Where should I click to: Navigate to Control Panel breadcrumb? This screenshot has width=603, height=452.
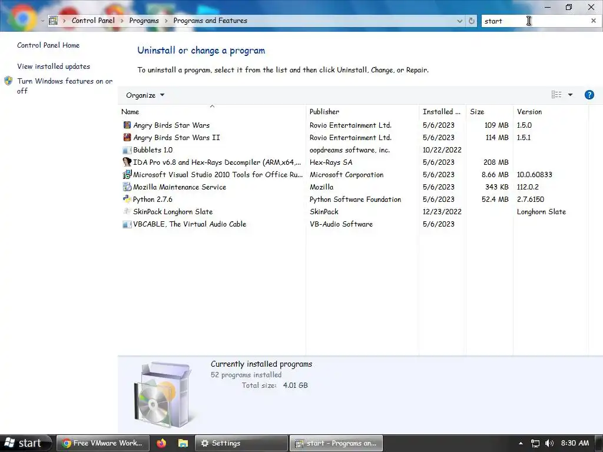point(93,21)
